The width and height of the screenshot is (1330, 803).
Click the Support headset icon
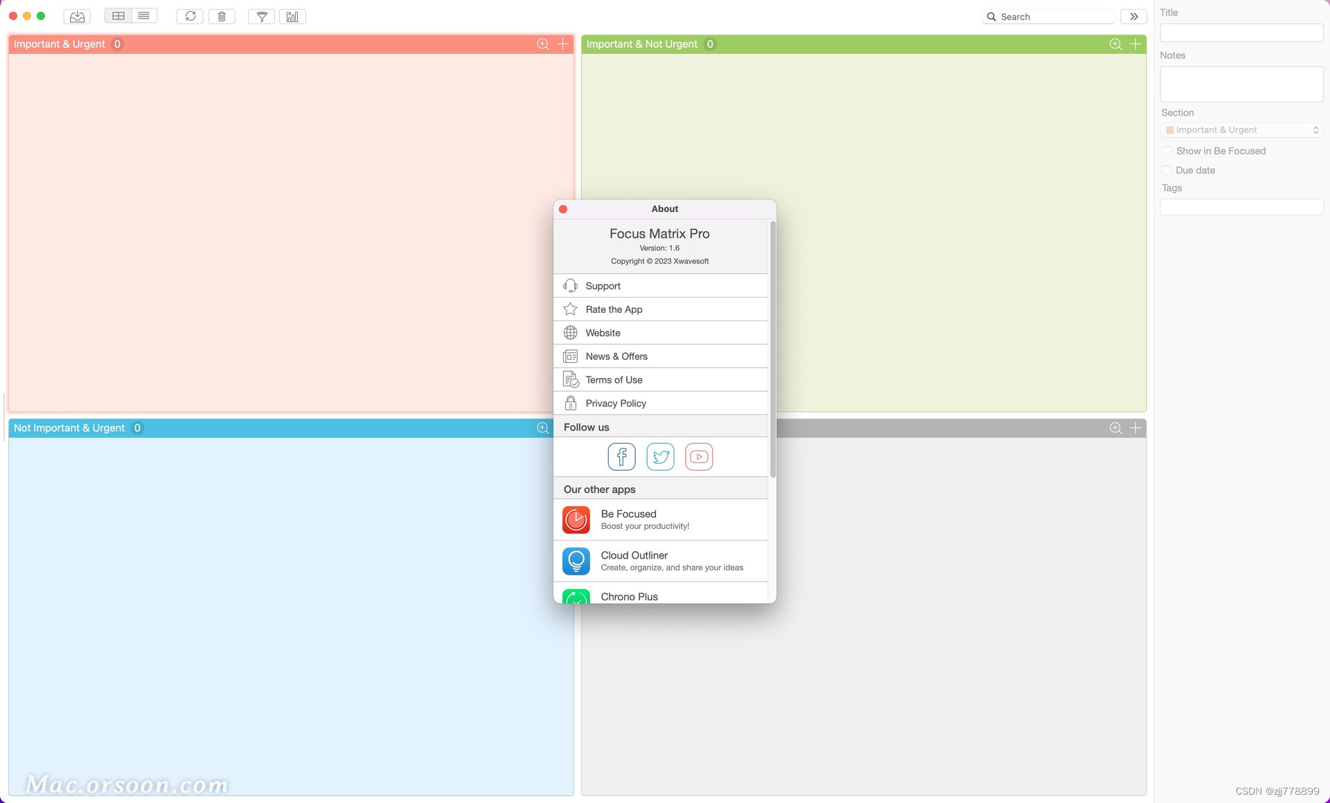click(571, 286)
